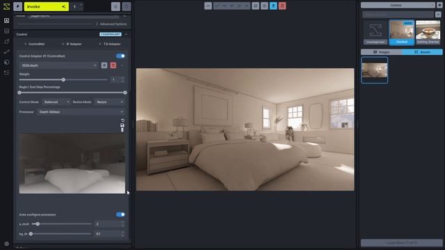Click the bg_th value field
The height and width of the screenshot is (250, 445).
tap(110, 234)
